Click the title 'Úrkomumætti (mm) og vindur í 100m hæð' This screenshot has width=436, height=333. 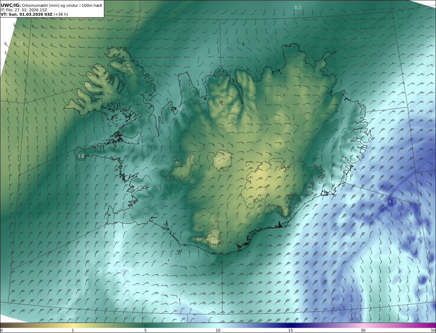pyautogui.click(x=62, y=5)
